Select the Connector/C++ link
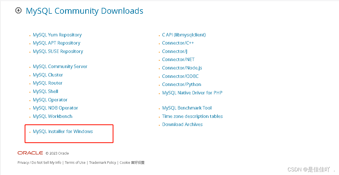Viewport: 339px width, 175px height. [178, 43]
